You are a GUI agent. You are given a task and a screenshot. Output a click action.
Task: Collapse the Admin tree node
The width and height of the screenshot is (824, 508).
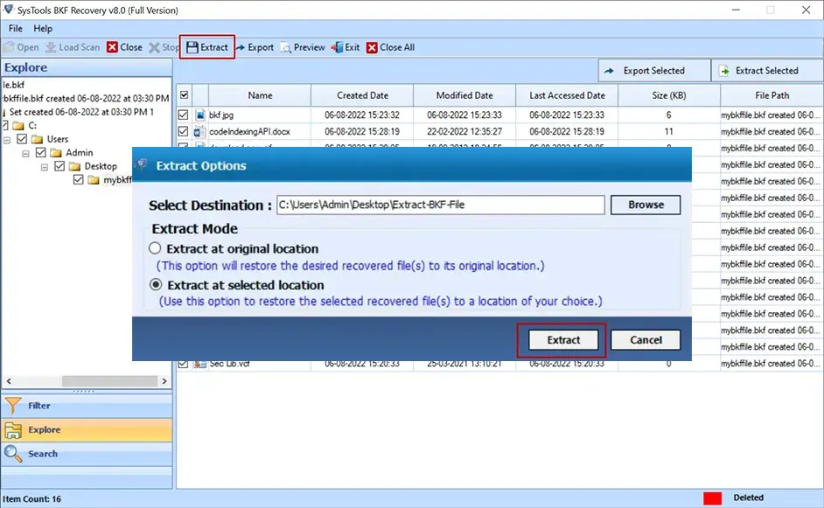25,153
